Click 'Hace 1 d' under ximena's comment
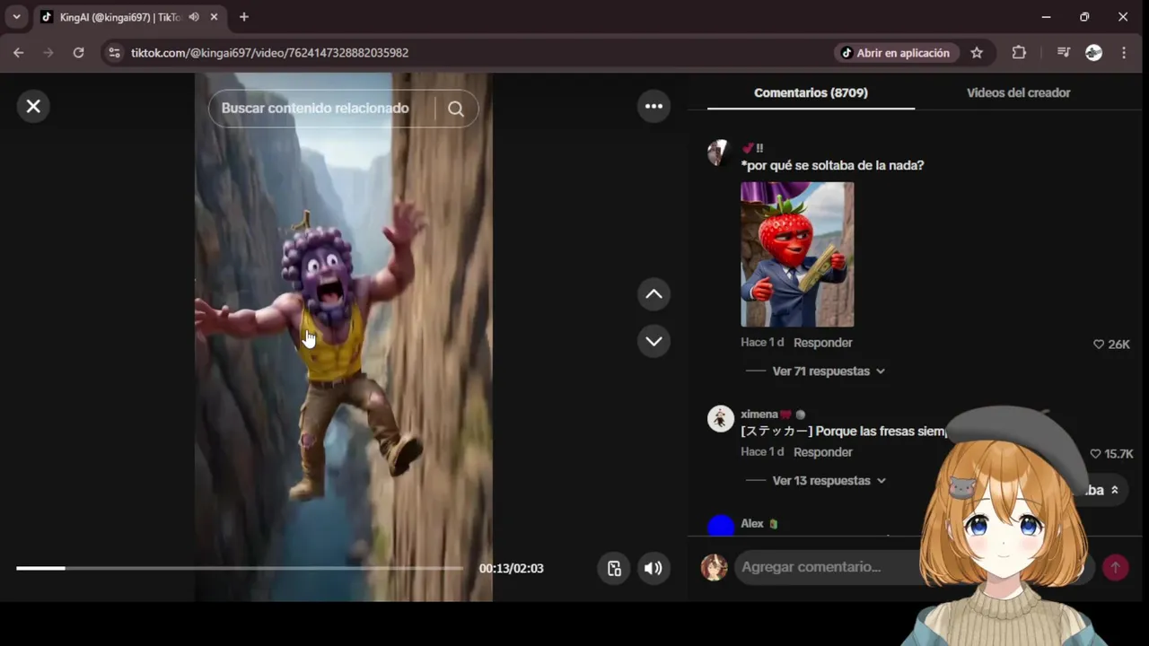1149x646 pixels. coord(762,452)
